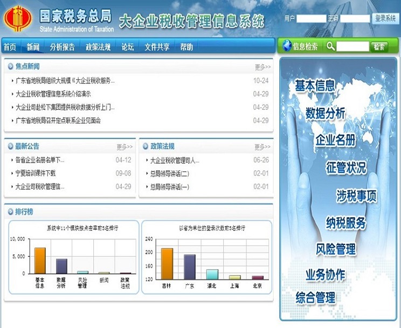This screenshot has height=328, width=401.
Task: Open the 论坛 navigation menu item
Action: tap(128, 47)
